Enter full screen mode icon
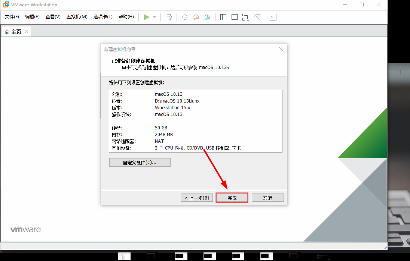Screen dimensions: 410x261 245,17
